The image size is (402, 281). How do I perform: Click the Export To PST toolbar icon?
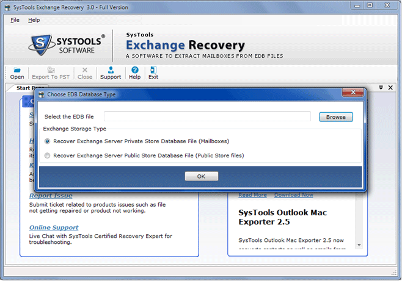tap(51, 70)
